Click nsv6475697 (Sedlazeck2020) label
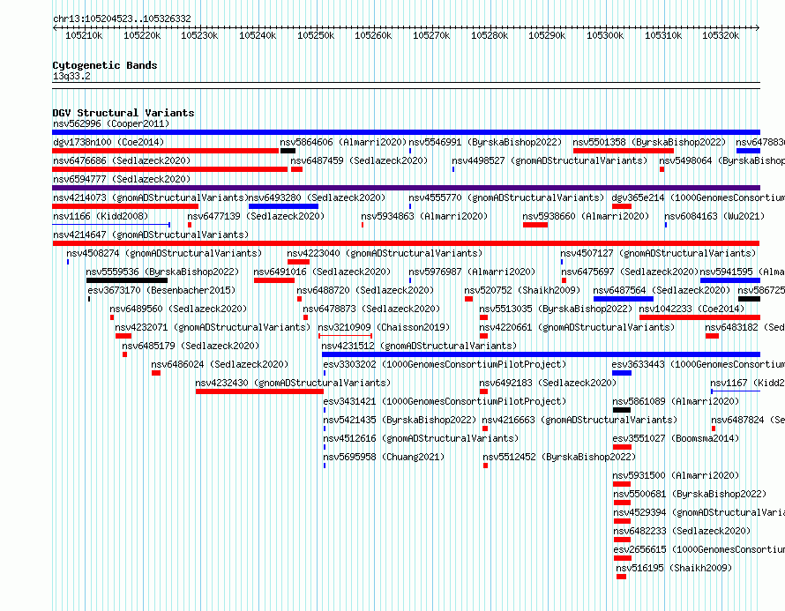This screenshot has width=785, height=611. pos(629,272)
